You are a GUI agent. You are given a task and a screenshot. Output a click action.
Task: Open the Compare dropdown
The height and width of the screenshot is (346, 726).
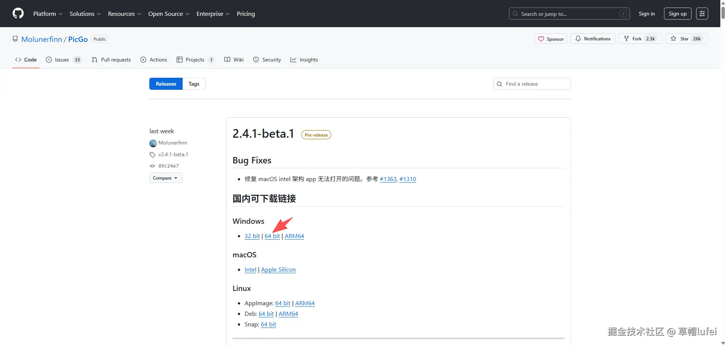165,178
